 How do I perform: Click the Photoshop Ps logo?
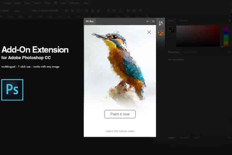pyautogui.click(x=12, y=90)
